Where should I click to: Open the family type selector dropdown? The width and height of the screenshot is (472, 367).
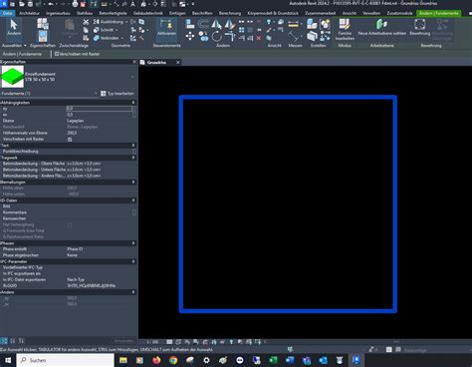pos(132,77)
